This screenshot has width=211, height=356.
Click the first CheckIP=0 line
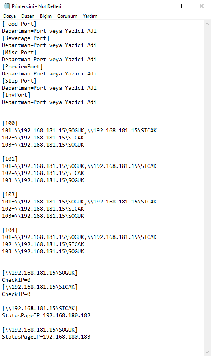click(16, 280)
